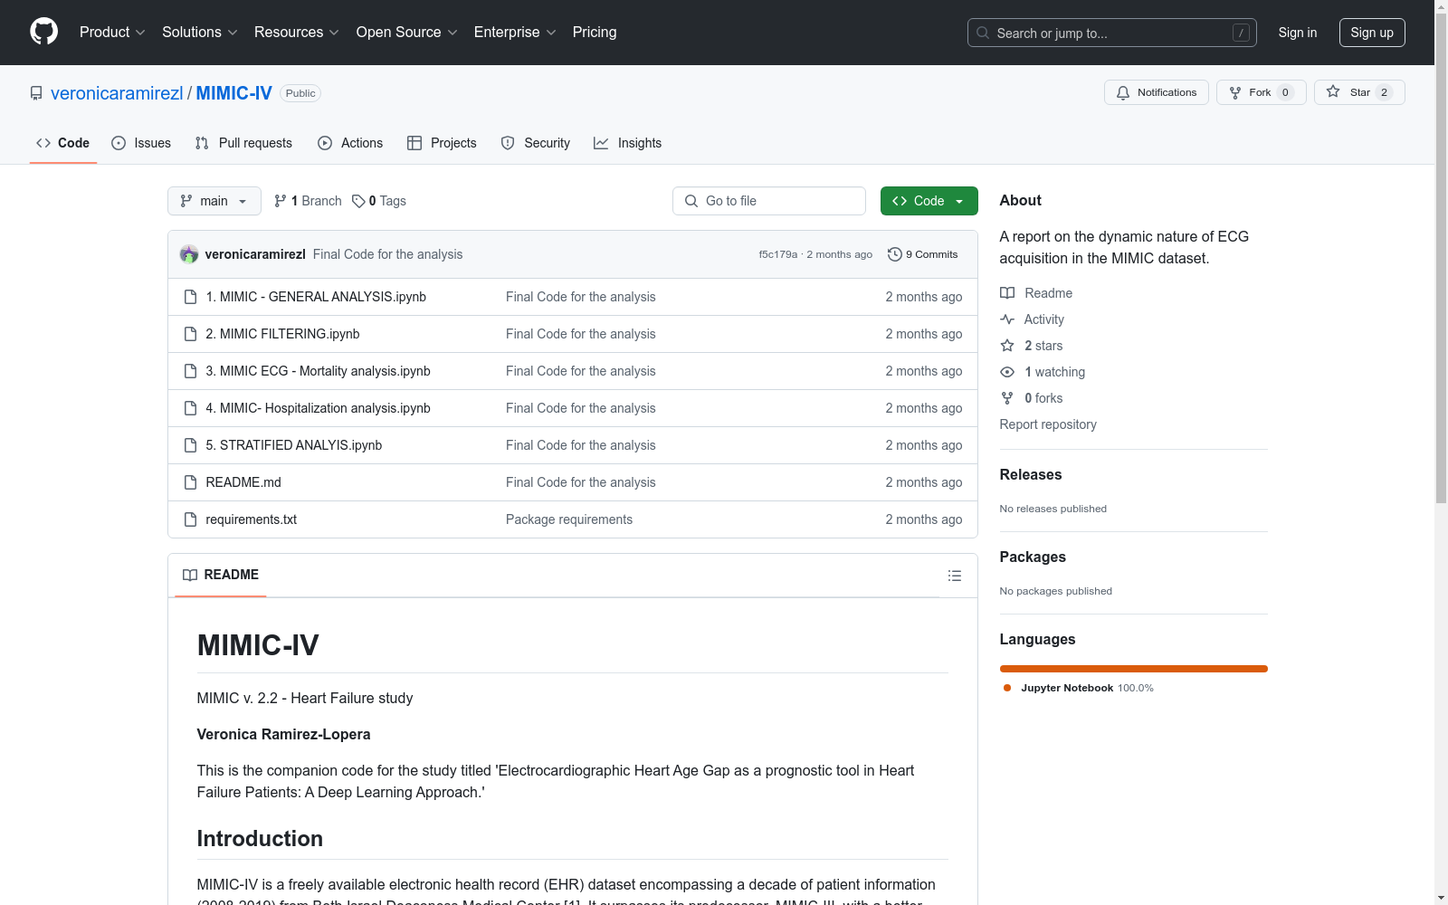The width and height of the screenshot is (1448, 905).
Task: Open the Projects tab
Action: [442, 143]
